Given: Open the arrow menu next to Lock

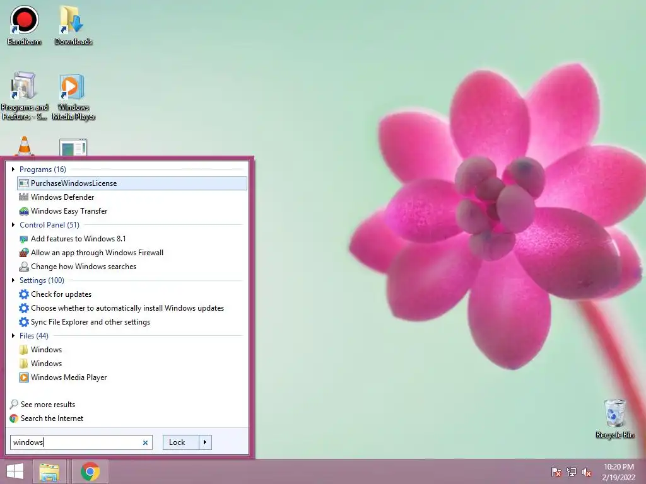Looking at the screenshot, I should click(x=205, y=442).
